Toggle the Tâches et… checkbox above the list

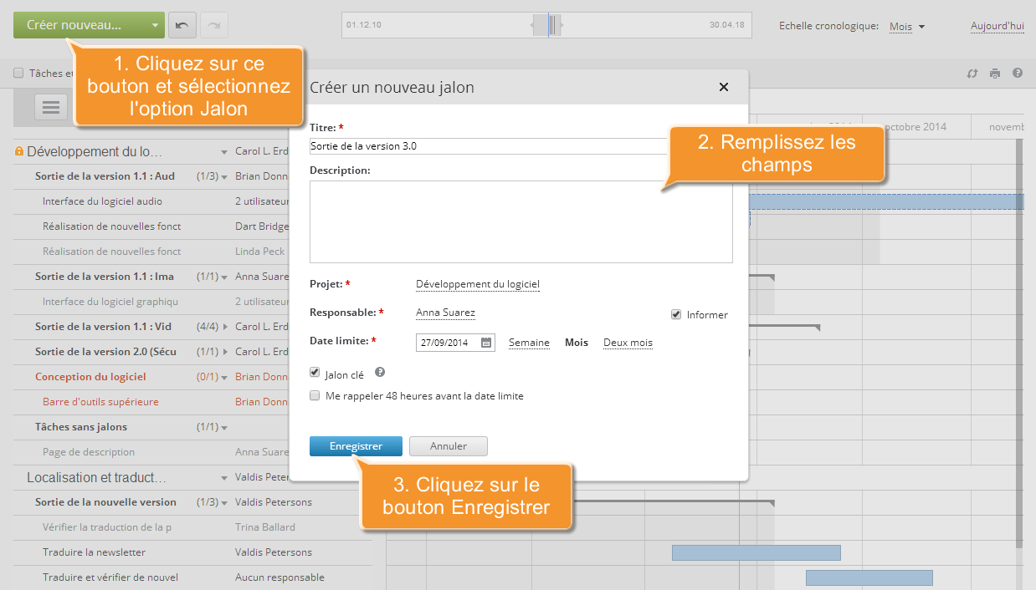click(18, 74)
